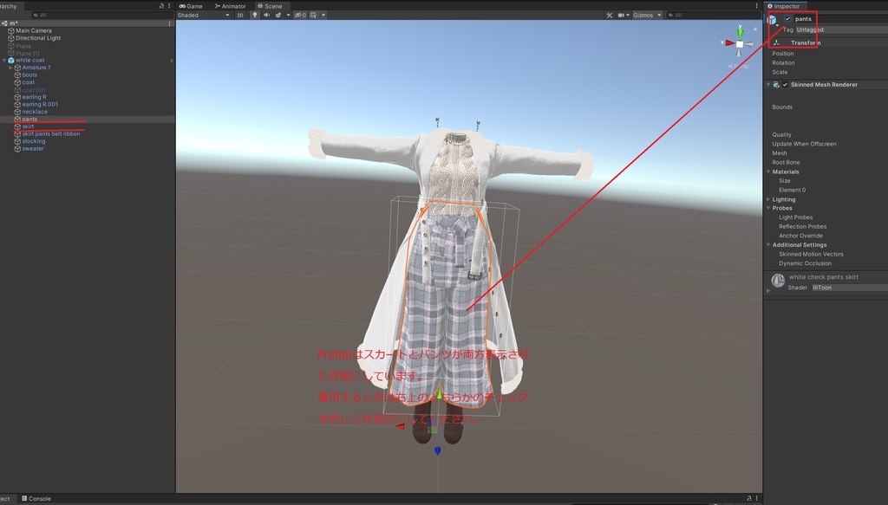Select Directional Light in hierarchy
This screenshot has height=505, width=888.
[38, 38]
